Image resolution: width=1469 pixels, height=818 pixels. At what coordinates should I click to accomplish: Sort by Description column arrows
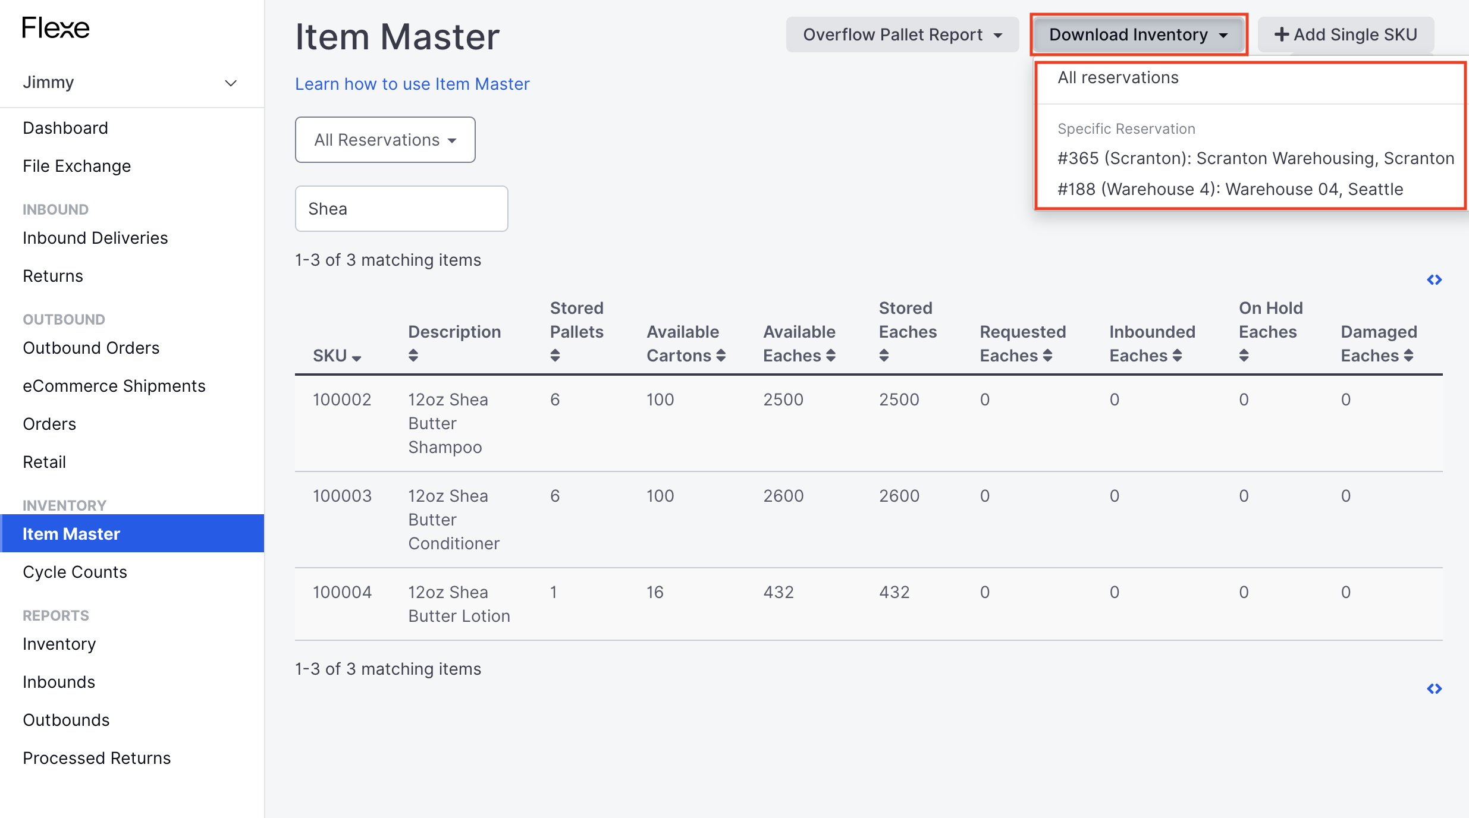[x=413, y=355]
